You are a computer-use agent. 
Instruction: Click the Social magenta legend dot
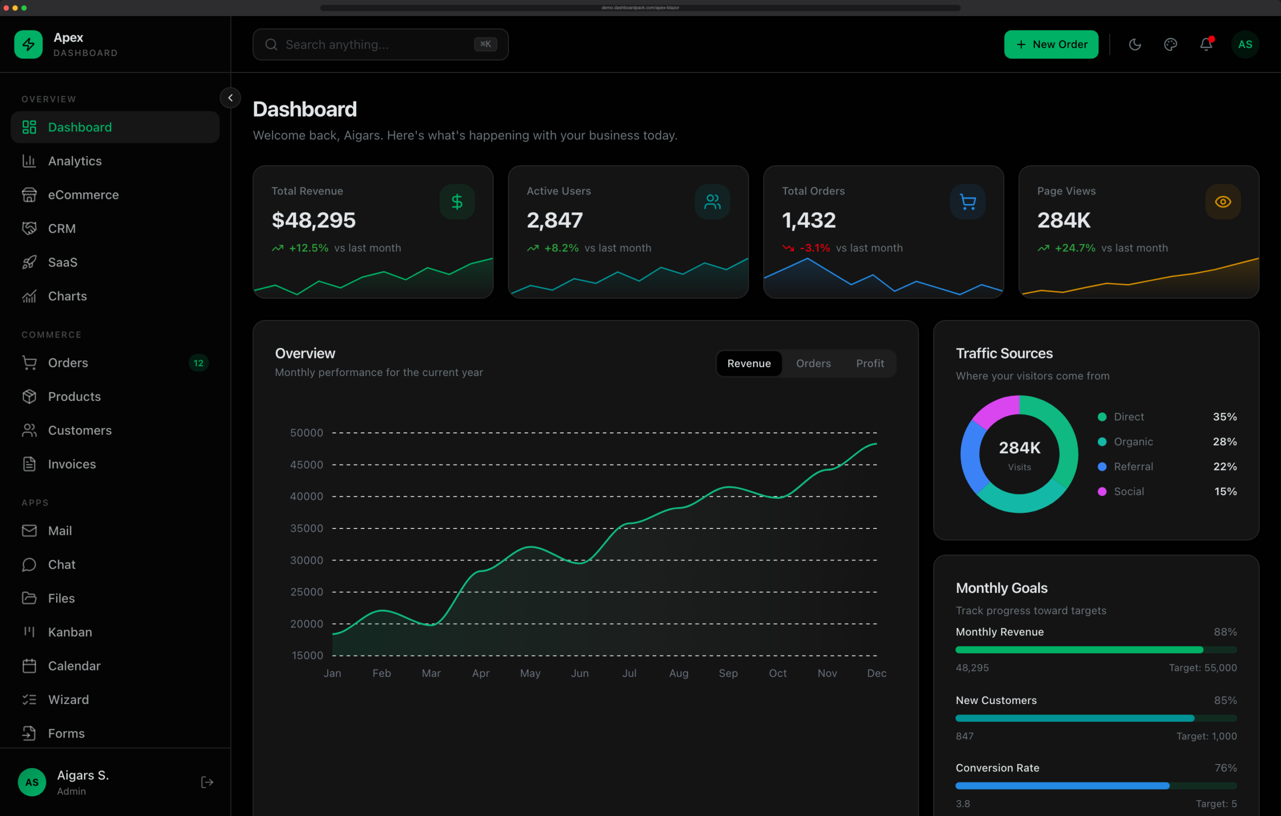click(1102, 491)
